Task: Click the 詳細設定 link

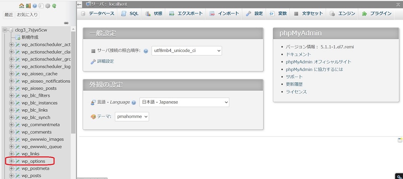Action: click(x=105, y=61)
